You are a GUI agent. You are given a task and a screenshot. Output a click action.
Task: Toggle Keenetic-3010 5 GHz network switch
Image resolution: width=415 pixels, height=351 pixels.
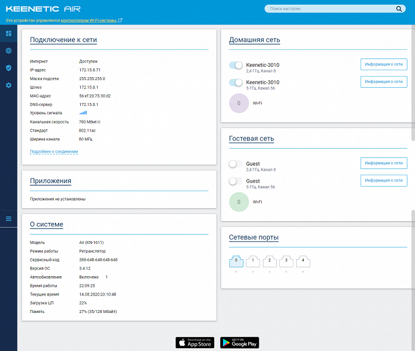(235, 82)
